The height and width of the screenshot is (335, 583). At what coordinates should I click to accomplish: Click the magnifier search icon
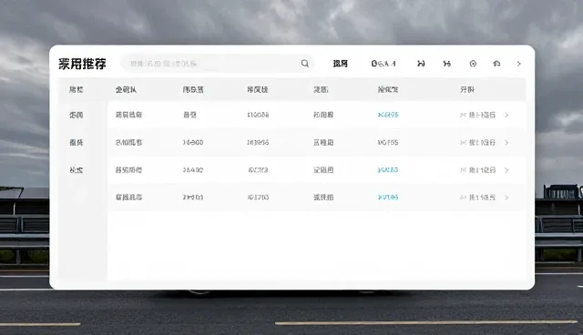305,64
